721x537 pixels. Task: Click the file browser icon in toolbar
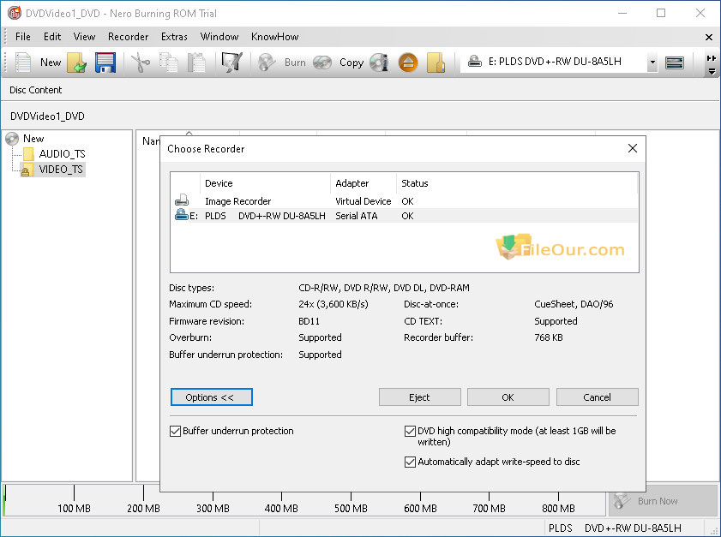pyautogui.click(x=436, y=63)
